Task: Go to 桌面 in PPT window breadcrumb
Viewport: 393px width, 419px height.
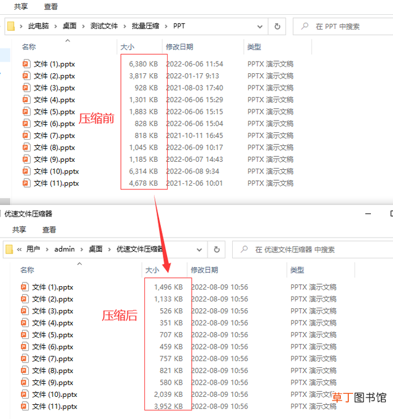Action: point(69,26)
